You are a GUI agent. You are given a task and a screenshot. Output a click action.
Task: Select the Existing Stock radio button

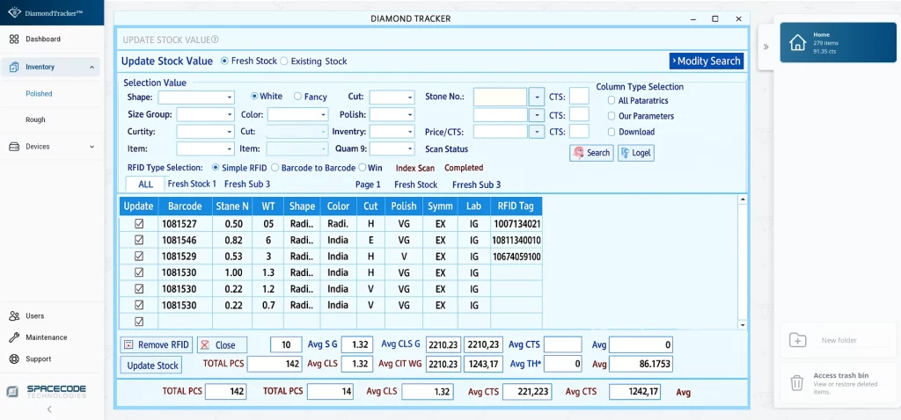pyautogui.click(x=284, y=62)
